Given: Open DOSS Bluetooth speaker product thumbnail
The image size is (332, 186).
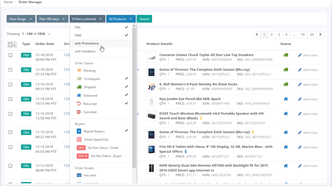Looking at the screenshot, I should coord(151,116).
